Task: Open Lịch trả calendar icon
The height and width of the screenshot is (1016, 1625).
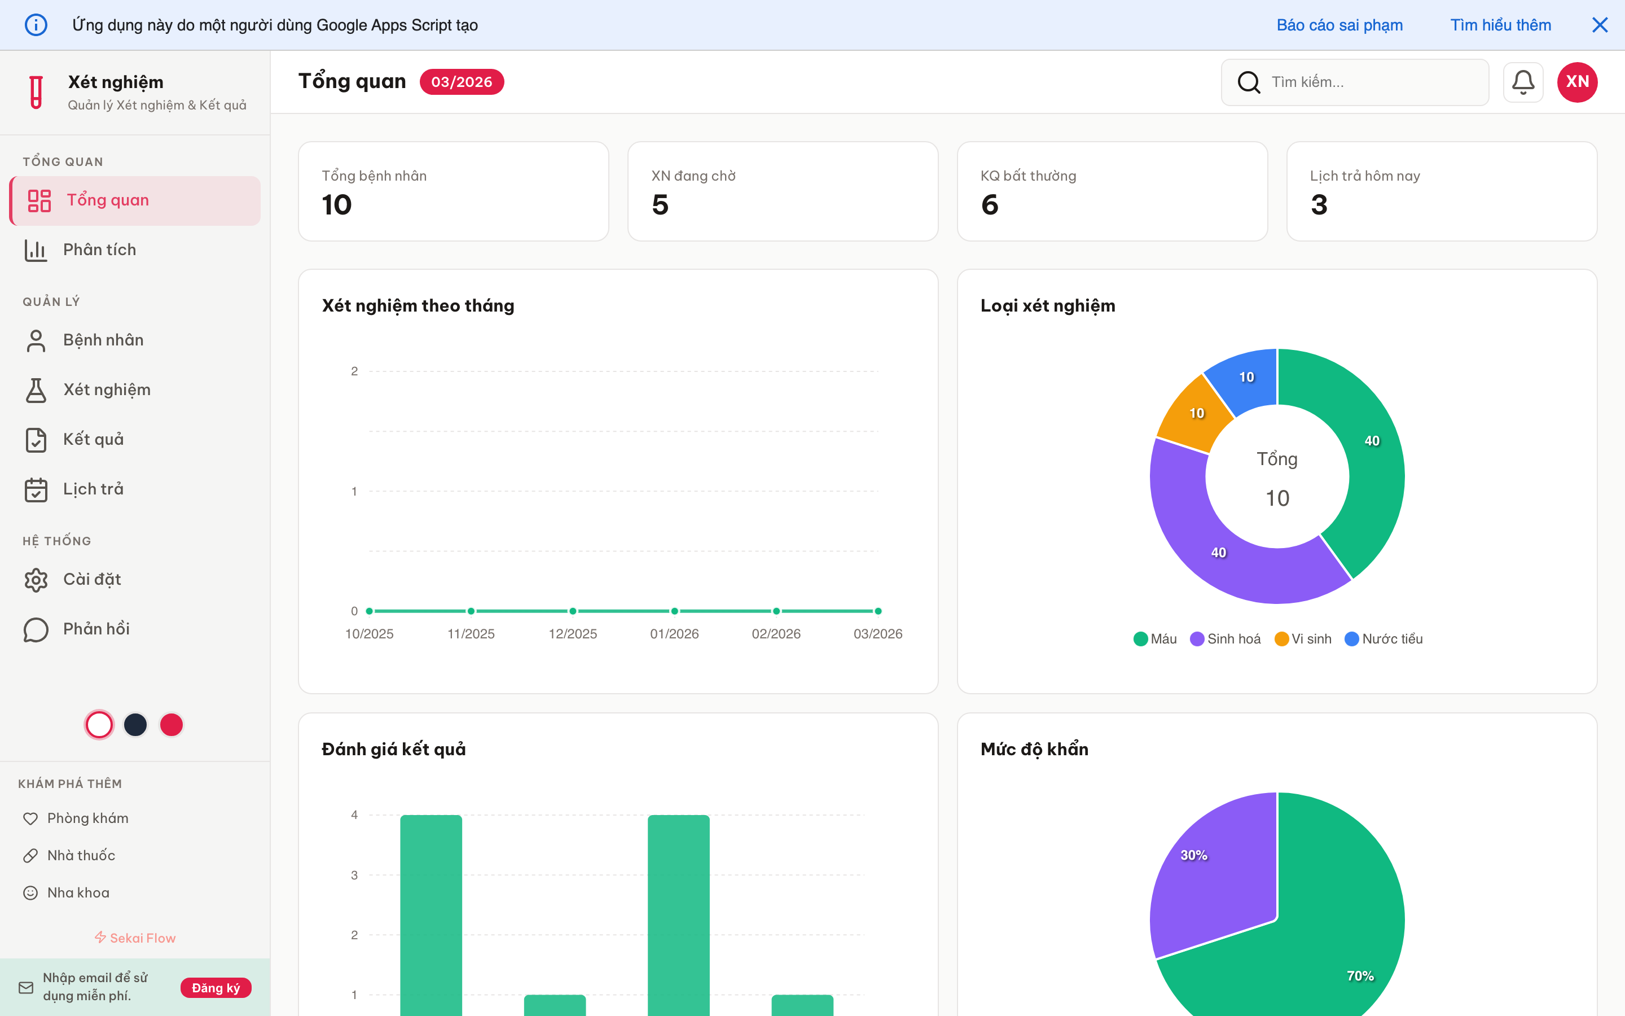Action: (36, 489)
